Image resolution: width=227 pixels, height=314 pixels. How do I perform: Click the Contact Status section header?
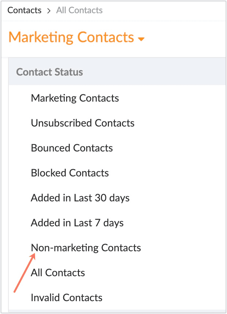[49, 72]
